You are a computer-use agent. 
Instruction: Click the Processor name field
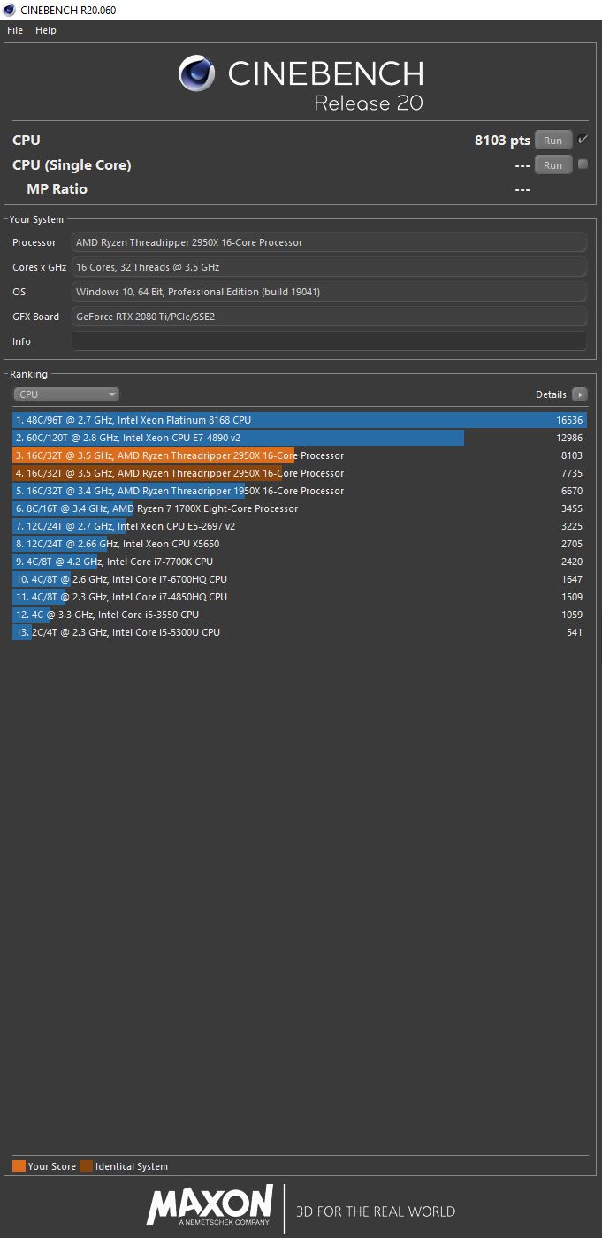pos(329,242)
